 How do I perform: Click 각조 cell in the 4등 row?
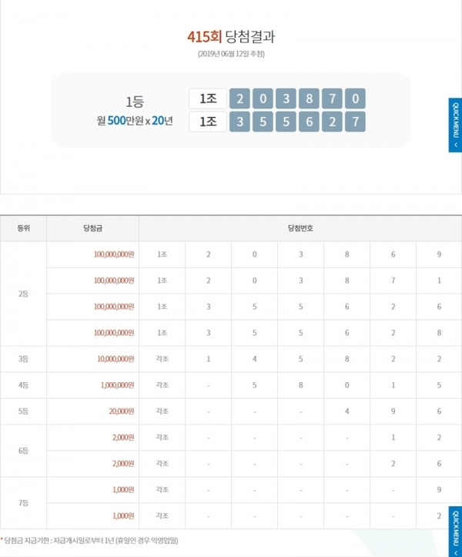pyautogui.click(x=162, y=385)
